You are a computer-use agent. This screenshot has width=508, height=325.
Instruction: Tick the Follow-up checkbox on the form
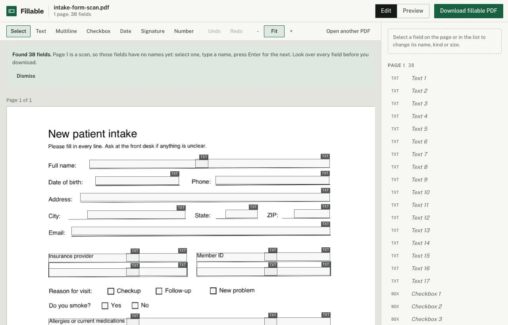click(x=159, y=291)
